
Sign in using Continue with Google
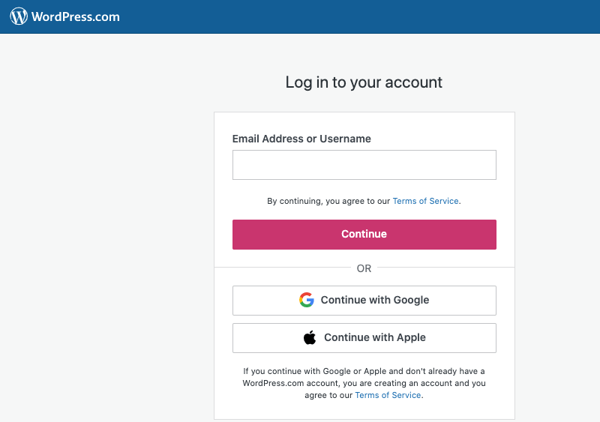pyautogui.click(x=364, y=301)
